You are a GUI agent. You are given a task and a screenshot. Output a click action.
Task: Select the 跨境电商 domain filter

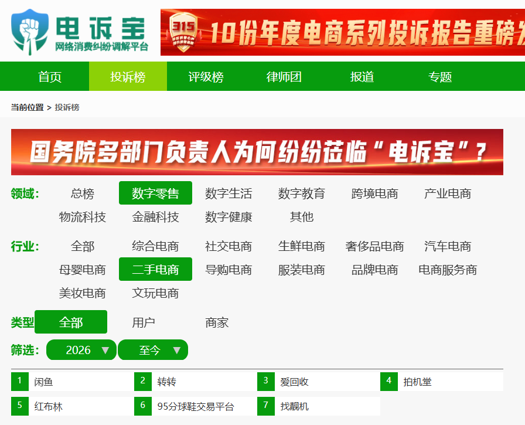[374, 193]
